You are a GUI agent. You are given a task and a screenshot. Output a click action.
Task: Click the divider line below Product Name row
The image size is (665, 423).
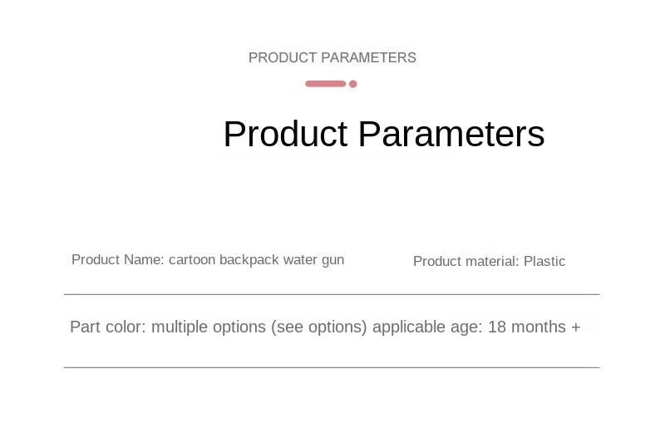[x=332, y=294]
